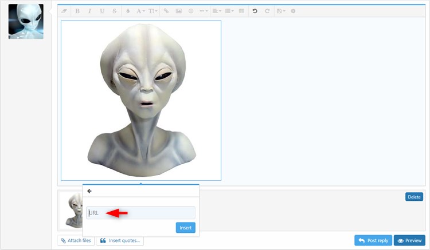Click the eraser remove formatting icon
This screenshot has height=250, width=430.
point(64,11)
